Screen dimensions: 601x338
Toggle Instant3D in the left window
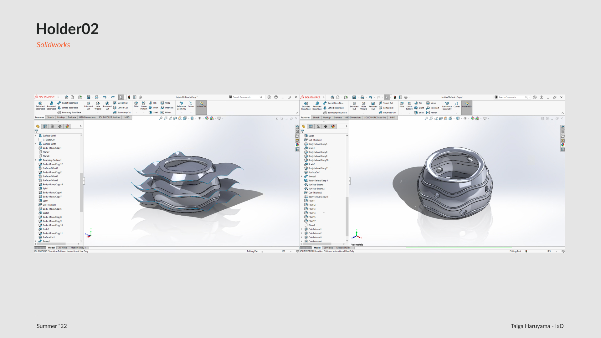tap(201, 105)
